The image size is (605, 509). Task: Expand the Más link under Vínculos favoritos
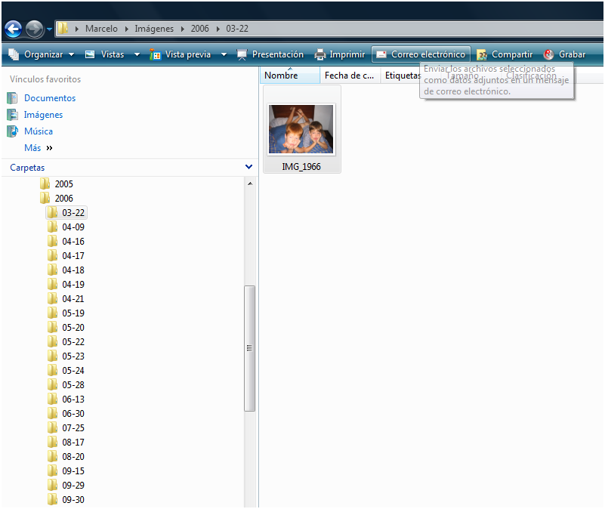[x=35, y=147]
